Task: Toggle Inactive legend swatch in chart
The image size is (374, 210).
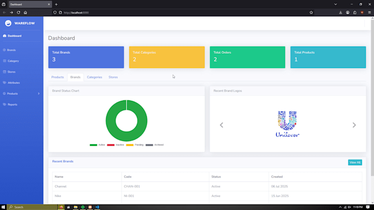Action: [x=111, y=145]
